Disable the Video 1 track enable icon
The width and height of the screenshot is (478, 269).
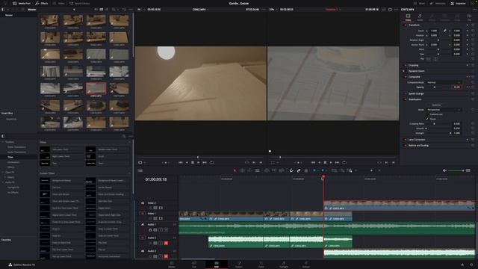coord(161,218)
